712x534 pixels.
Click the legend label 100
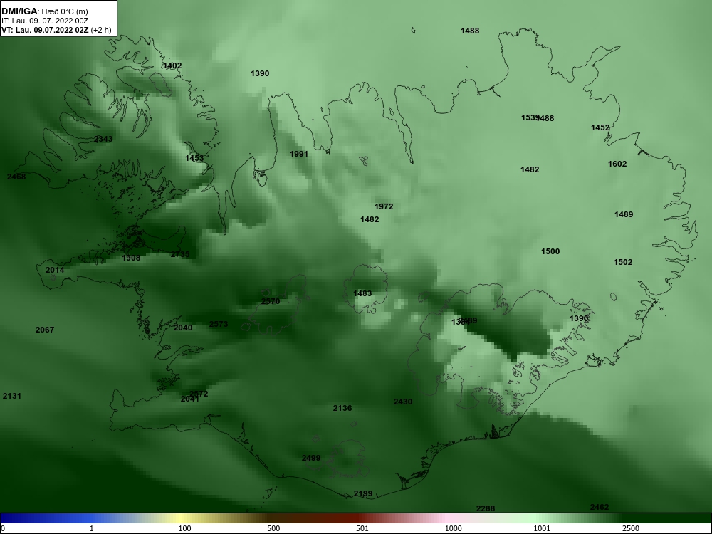pos(184,528)
